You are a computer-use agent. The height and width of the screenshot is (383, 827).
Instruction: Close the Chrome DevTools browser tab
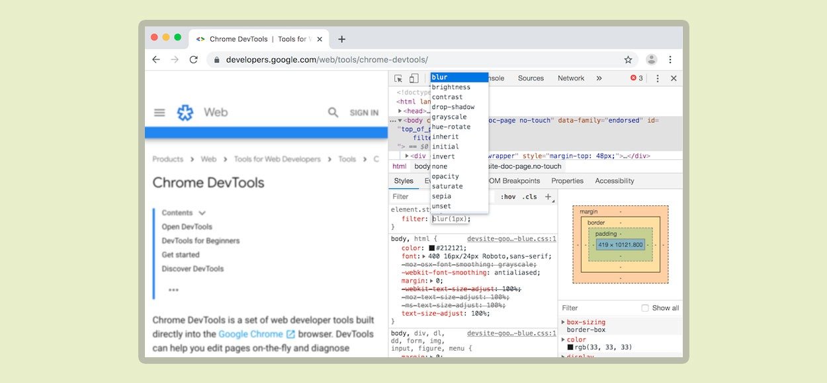coord(320,39)
